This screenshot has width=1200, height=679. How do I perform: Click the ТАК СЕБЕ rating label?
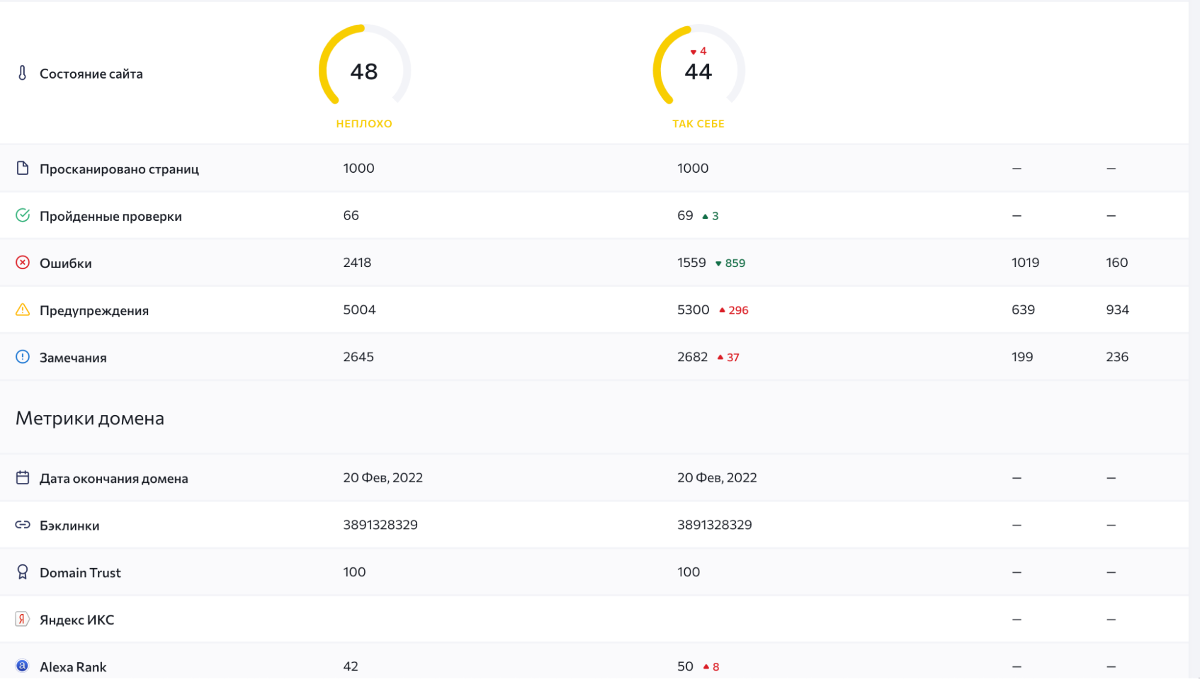(x=698, y=124)
